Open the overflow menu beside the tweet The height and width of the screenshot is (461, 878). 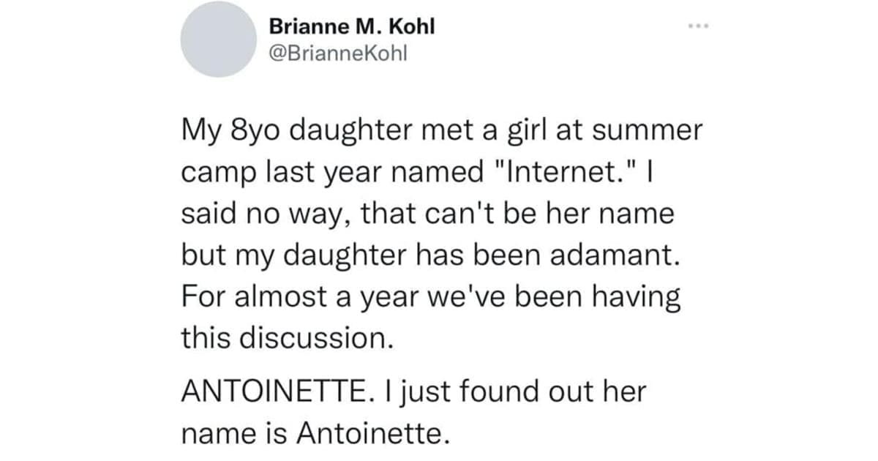pos(699,26)
